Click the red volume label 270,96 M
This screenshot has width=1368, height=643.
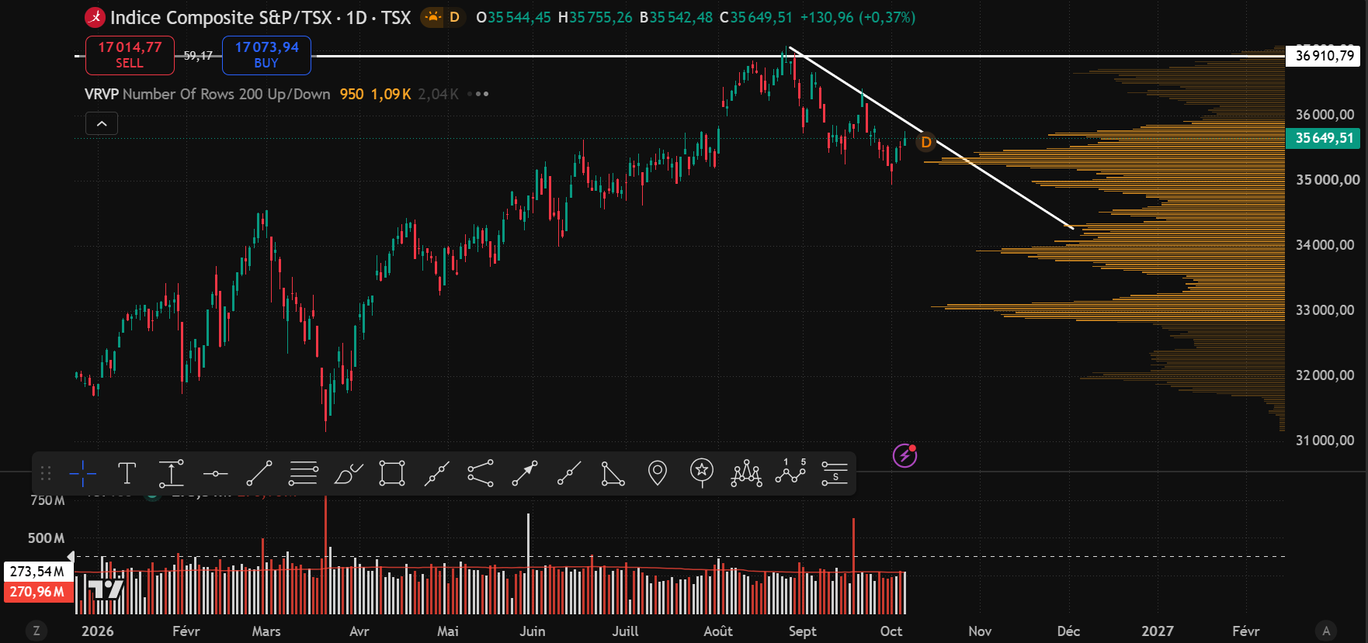[x=37, y=592]
